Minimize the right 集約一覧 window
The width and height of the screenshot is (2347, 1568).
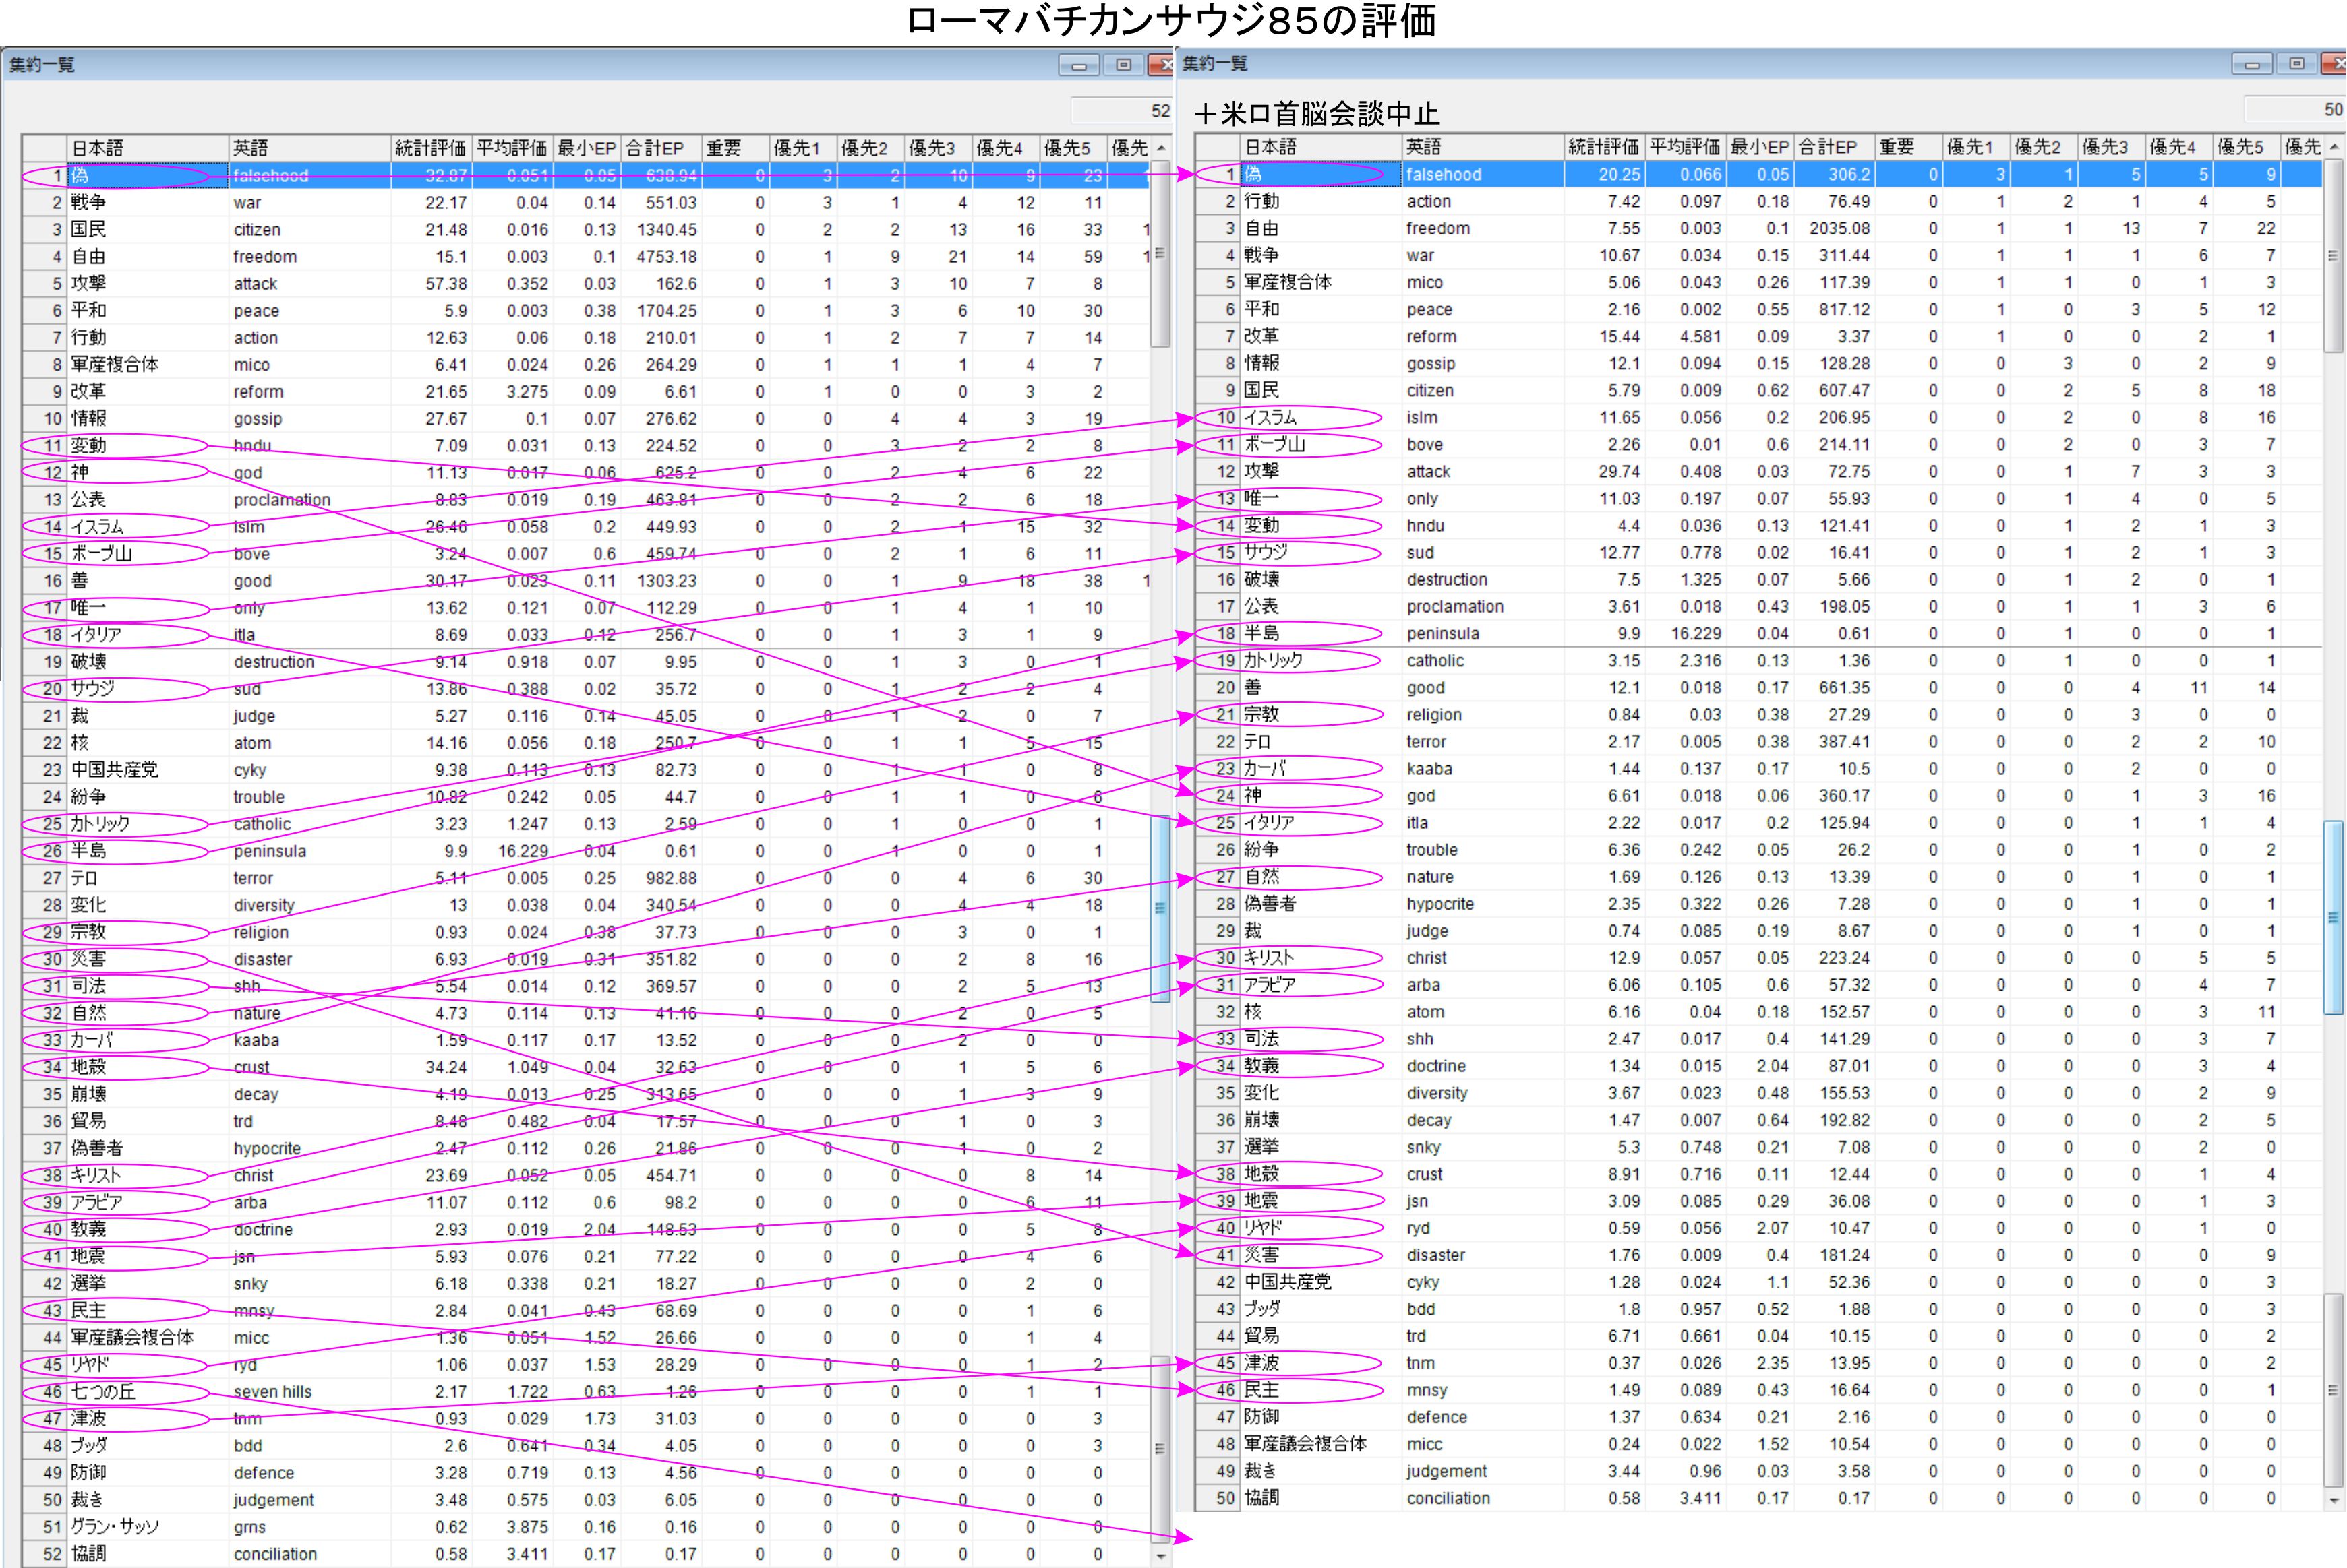click(2251, 64)
